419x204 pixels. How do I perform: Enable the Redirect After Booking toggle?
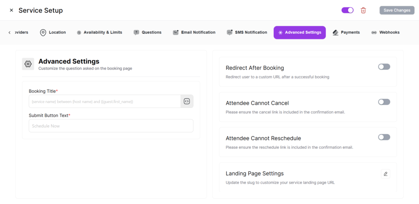384,67
